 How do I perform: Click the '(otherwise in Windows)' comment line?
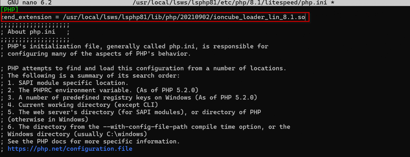(44, 120)
